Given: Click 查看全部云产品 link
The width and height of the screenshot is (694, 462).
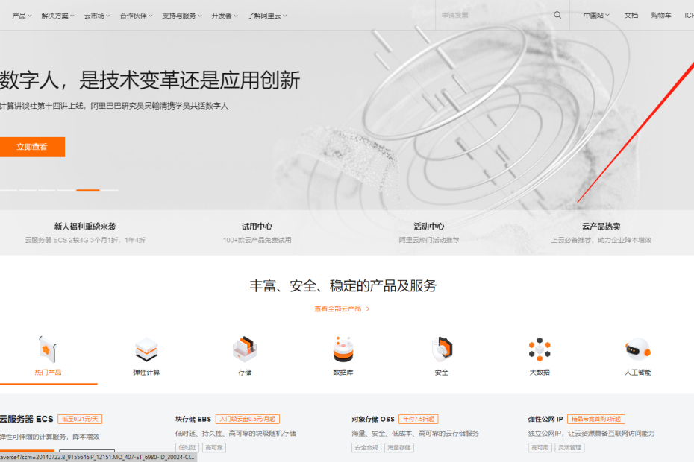Looking at the screenshot, I should coord(342,308).
